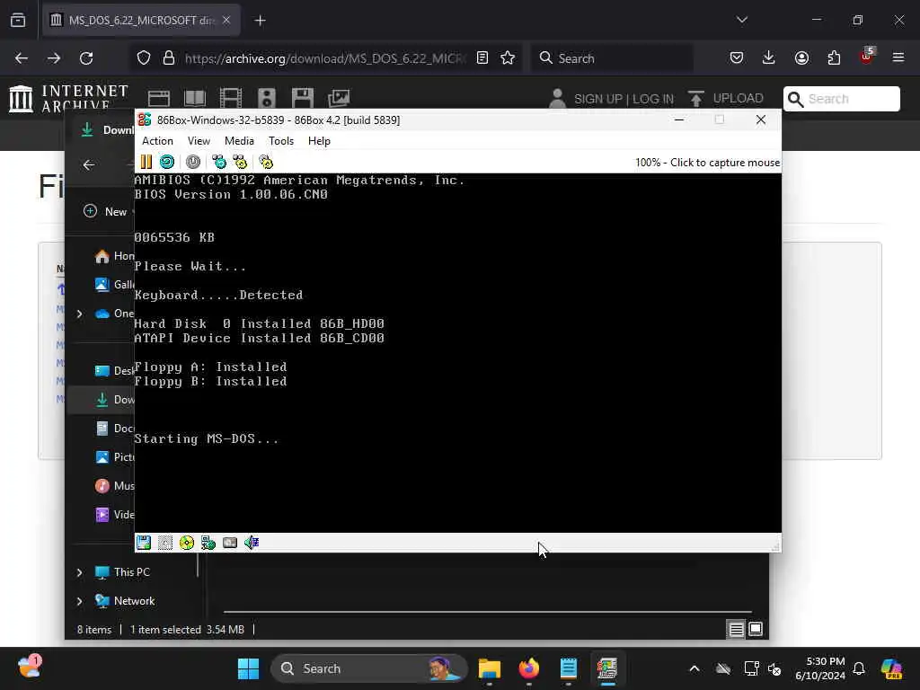Screen dimensions: 920x690
Task: Go back in Firefox
Action: click(22, 58)
